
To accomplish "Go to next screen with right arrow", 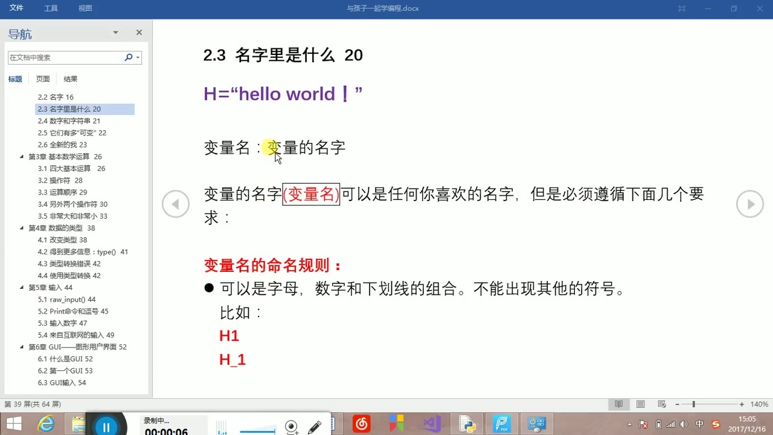I will coord(750,204).
